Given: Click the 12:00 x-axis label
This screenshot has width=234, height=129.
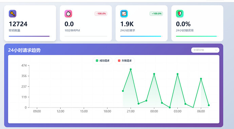Looking at the screenshot, I should coord(60,111).
